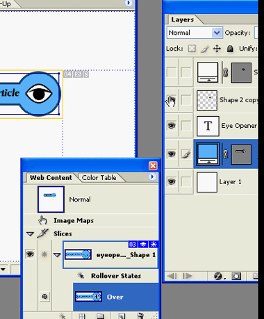
Task: Click the folder icon in Web Content panel bottom
Action: 101,316
